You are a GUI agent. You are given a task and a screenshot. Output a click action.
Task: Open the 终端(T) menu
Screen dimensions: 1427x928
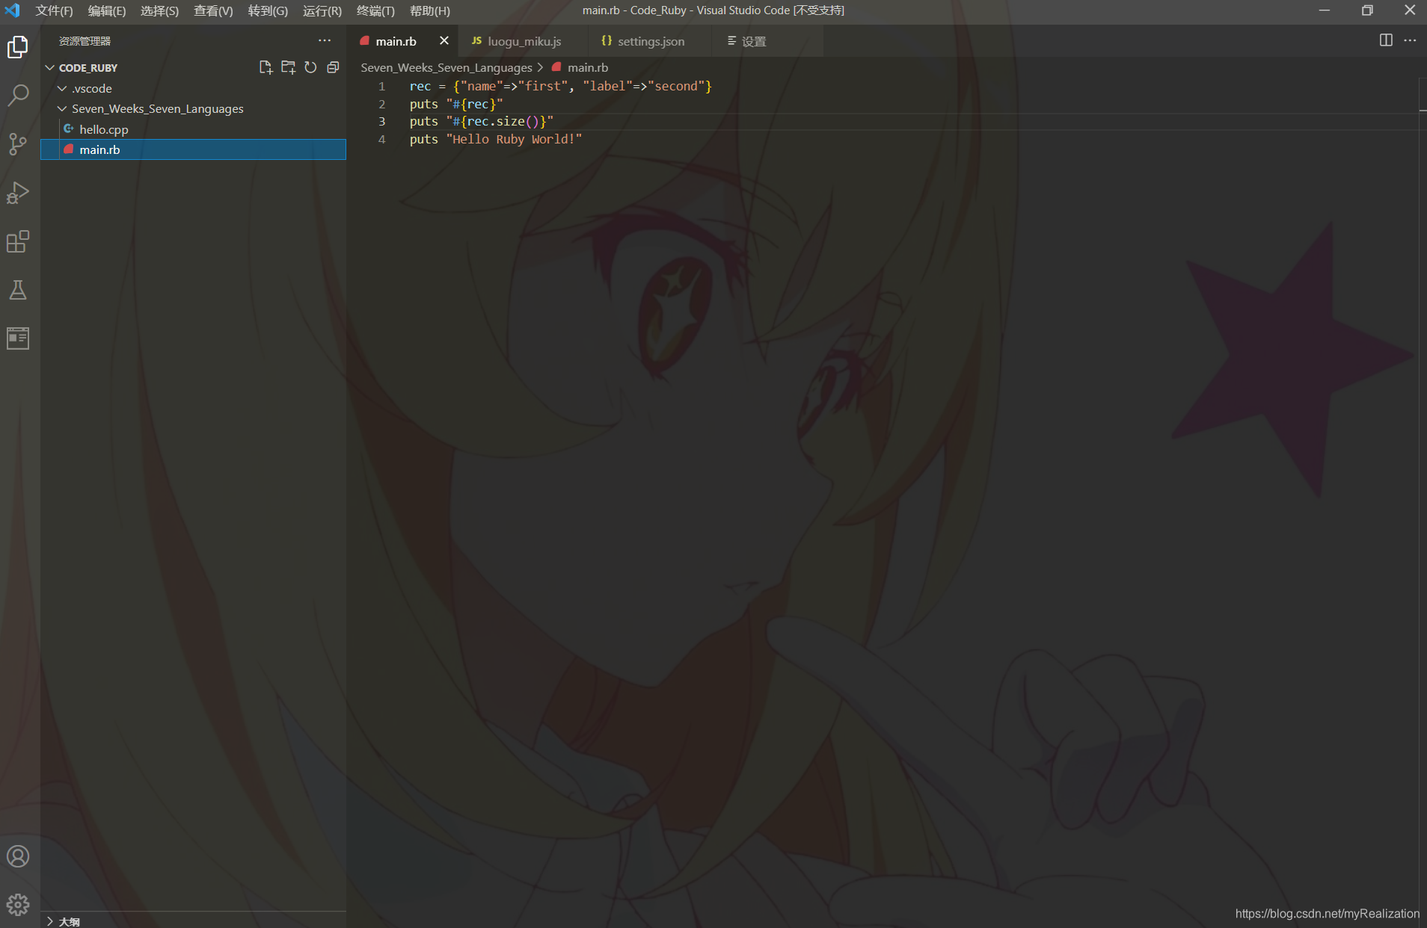(375, 10)
